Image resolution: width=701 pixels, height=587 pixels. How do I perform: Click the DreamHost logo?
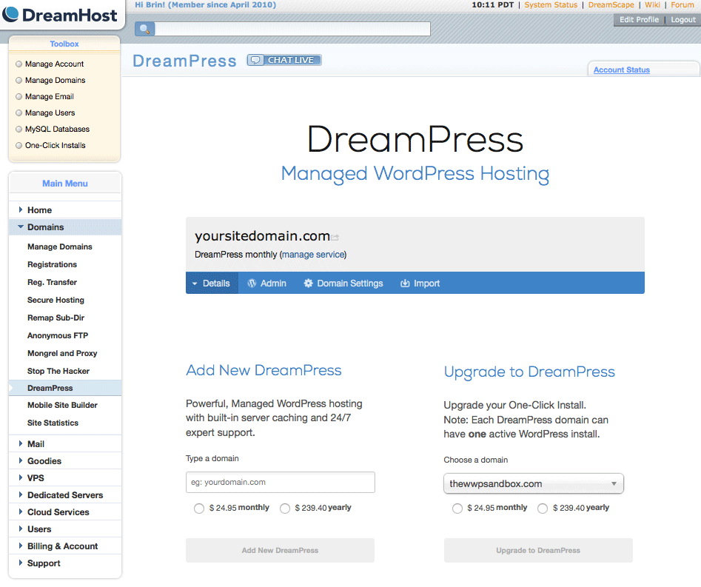pyautogui.click(x=59, y=15)
